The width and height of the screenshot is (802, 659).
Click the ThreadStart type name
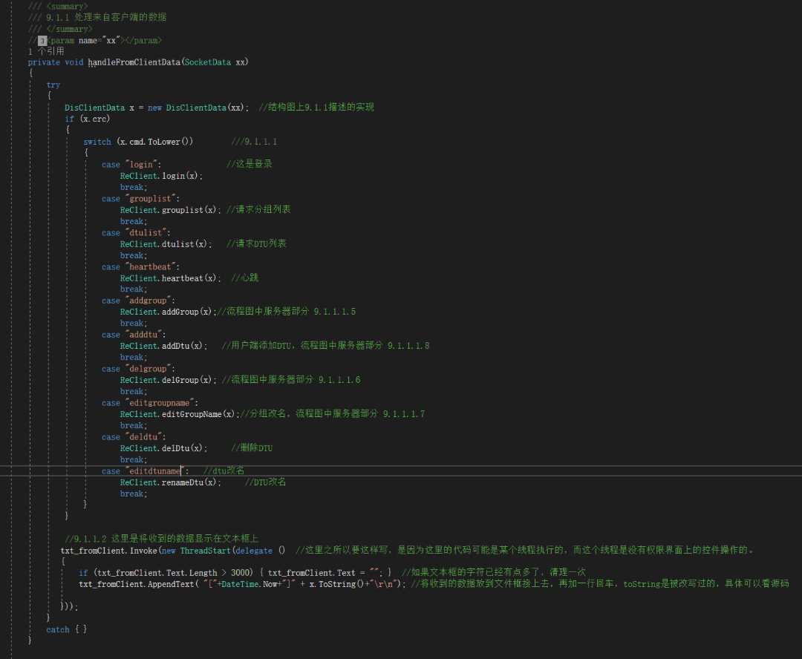tap(205, 551)
